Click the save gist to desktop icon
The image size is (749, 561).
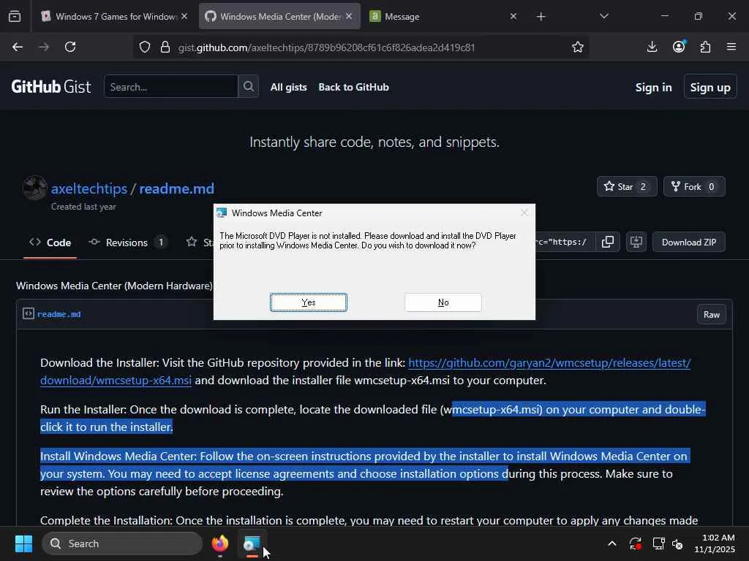pos(636,242)
